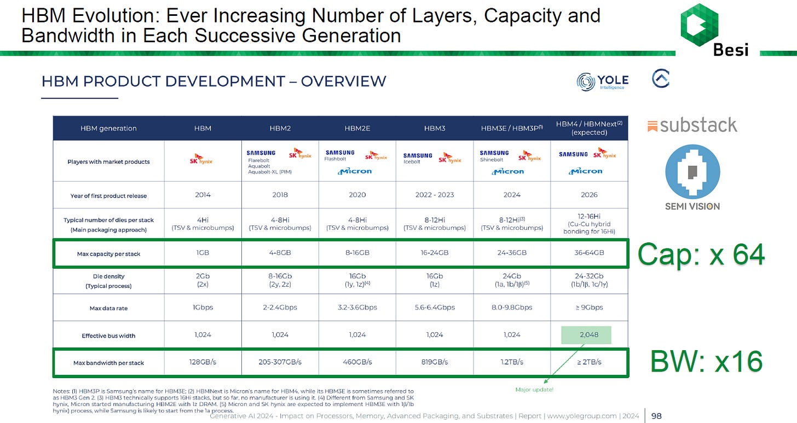Select the "Max bandwidth per stack" row label
Viewport: 797px width, 423px height.
[108, 363]
